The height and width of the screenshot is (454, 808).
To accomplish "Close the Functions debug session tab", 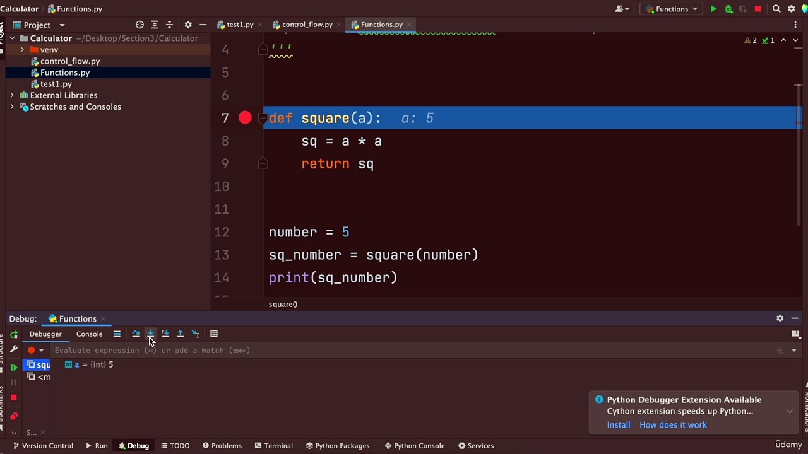I will (x=103, y=318).
